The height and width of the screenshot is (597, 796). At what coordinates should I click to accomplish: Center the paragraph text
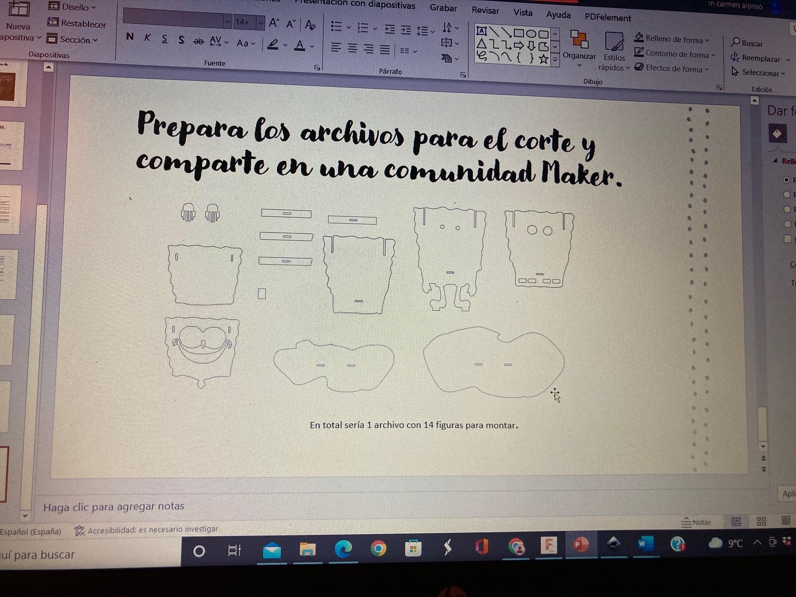coord(352,48)
